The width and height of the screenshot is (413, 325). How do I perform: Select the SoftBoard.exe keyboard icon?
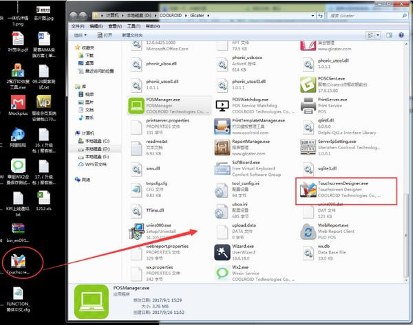[222, 168]
